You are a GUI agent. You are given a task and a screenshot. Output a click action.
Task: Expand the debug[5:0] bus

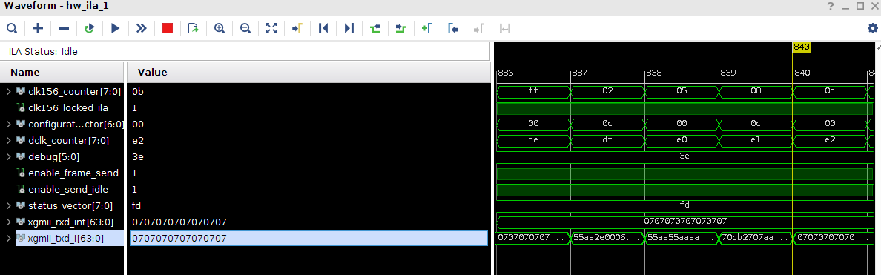point(8,156)
